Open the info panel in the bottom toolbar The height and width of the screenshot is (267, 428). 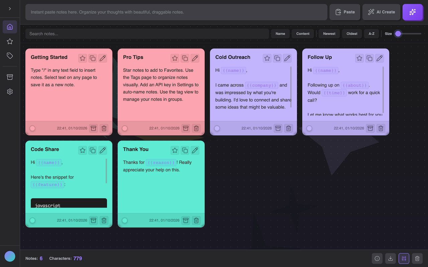(377, 258)
